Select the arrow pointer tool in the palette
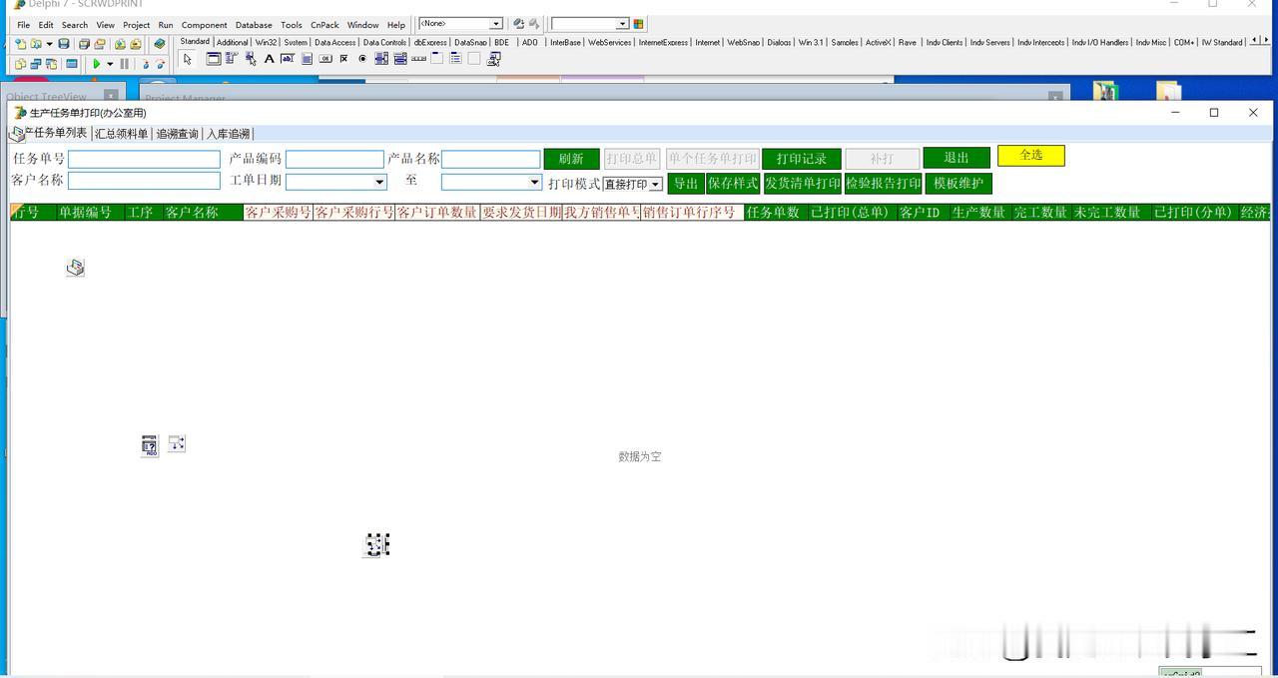1278x678 pixels. [187, 59]
